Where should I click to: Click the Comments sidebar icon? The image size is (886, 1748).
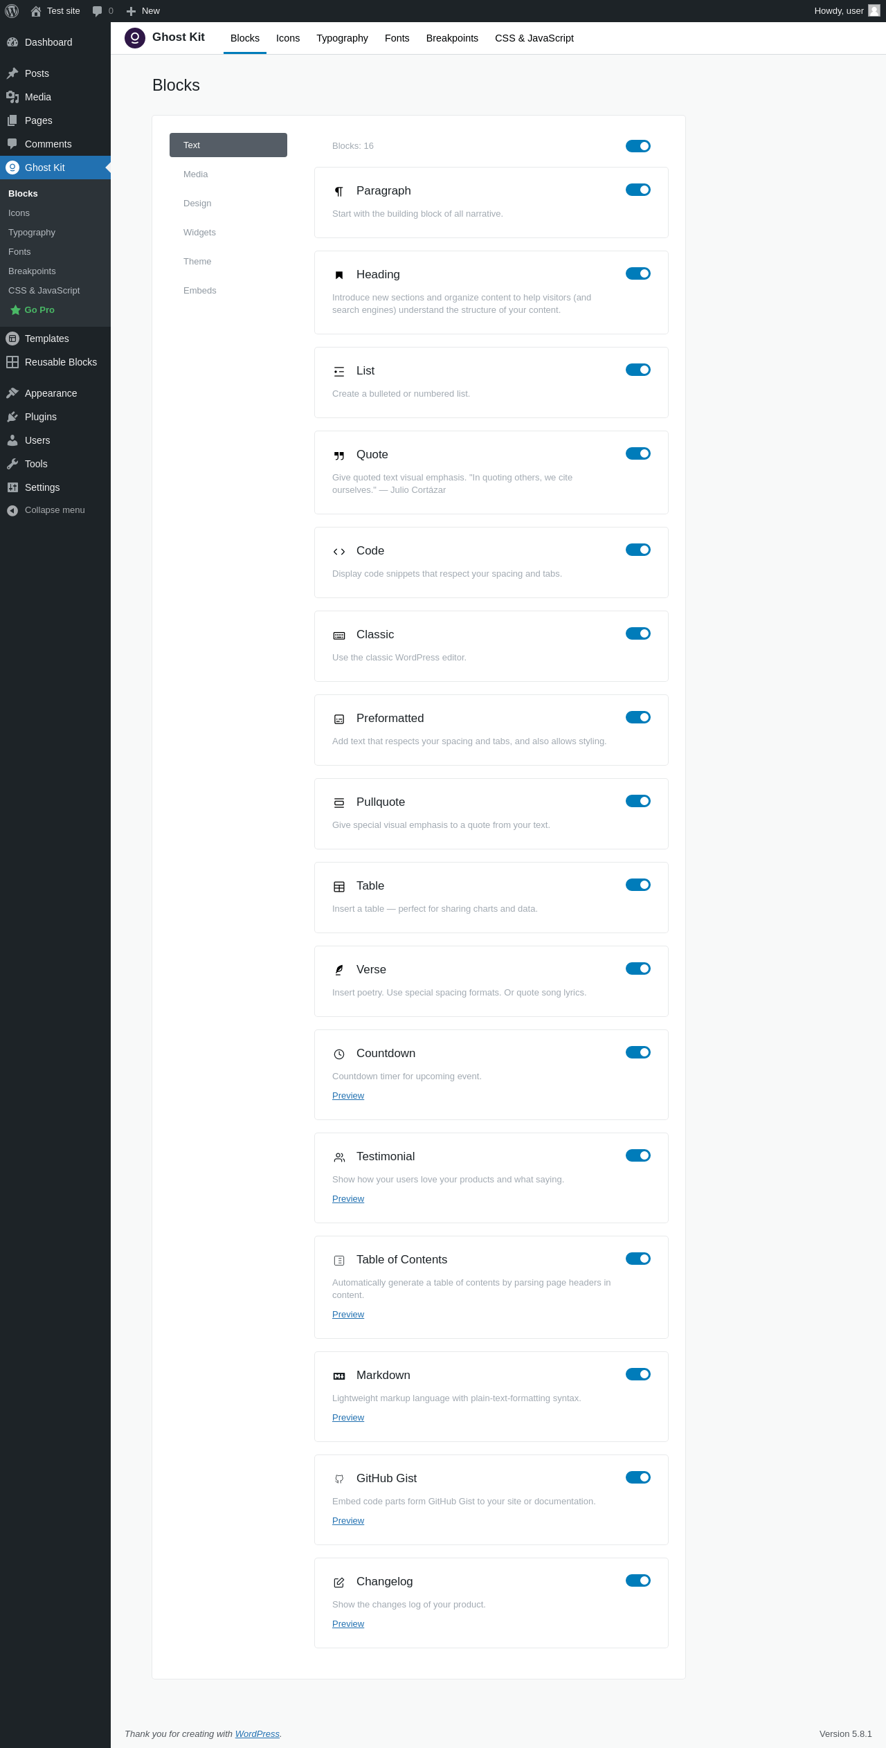[x=12, y=144]
